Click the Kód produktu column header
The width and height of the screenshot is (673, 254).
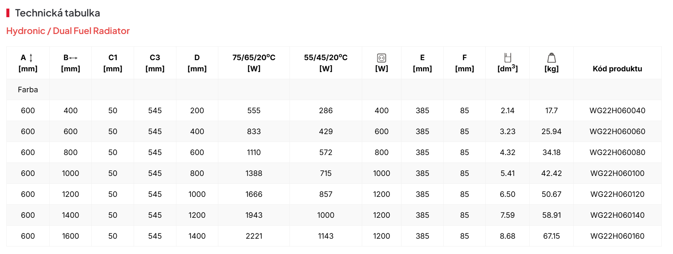click(617, 69)
